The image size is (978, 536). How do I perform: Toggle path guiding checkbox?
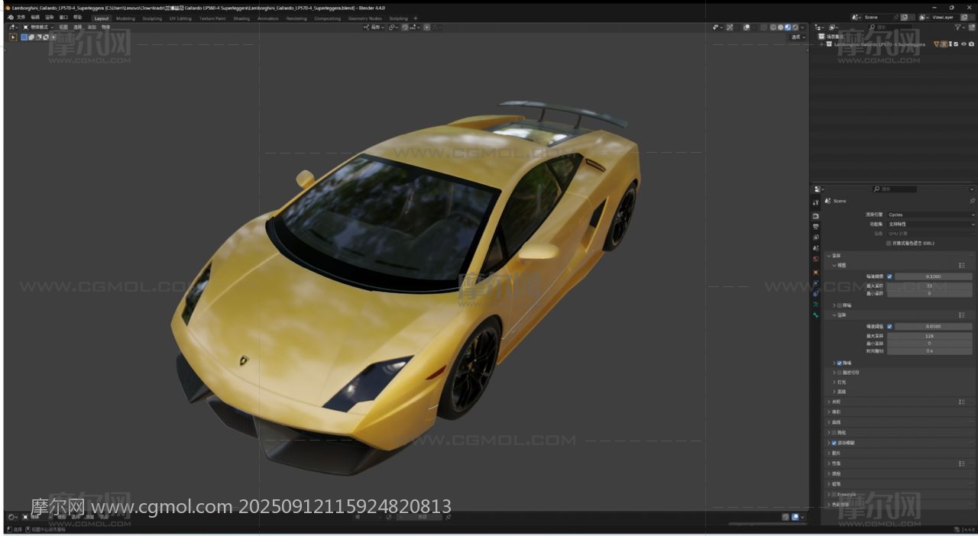point(840,373)
